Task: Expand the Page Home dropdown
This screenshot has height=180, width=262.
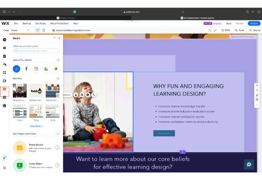Action: pos(20,30)
